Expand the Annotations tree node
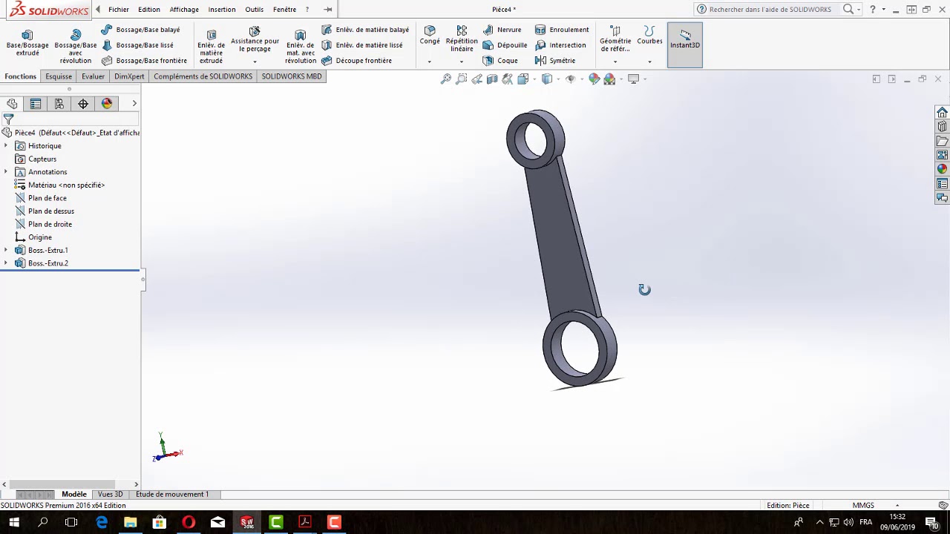 point(6,172)
